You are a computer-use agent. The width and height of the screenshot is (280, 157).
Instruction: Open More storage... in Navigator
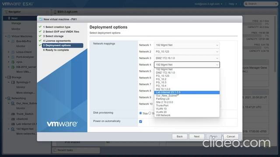(25, 93)
